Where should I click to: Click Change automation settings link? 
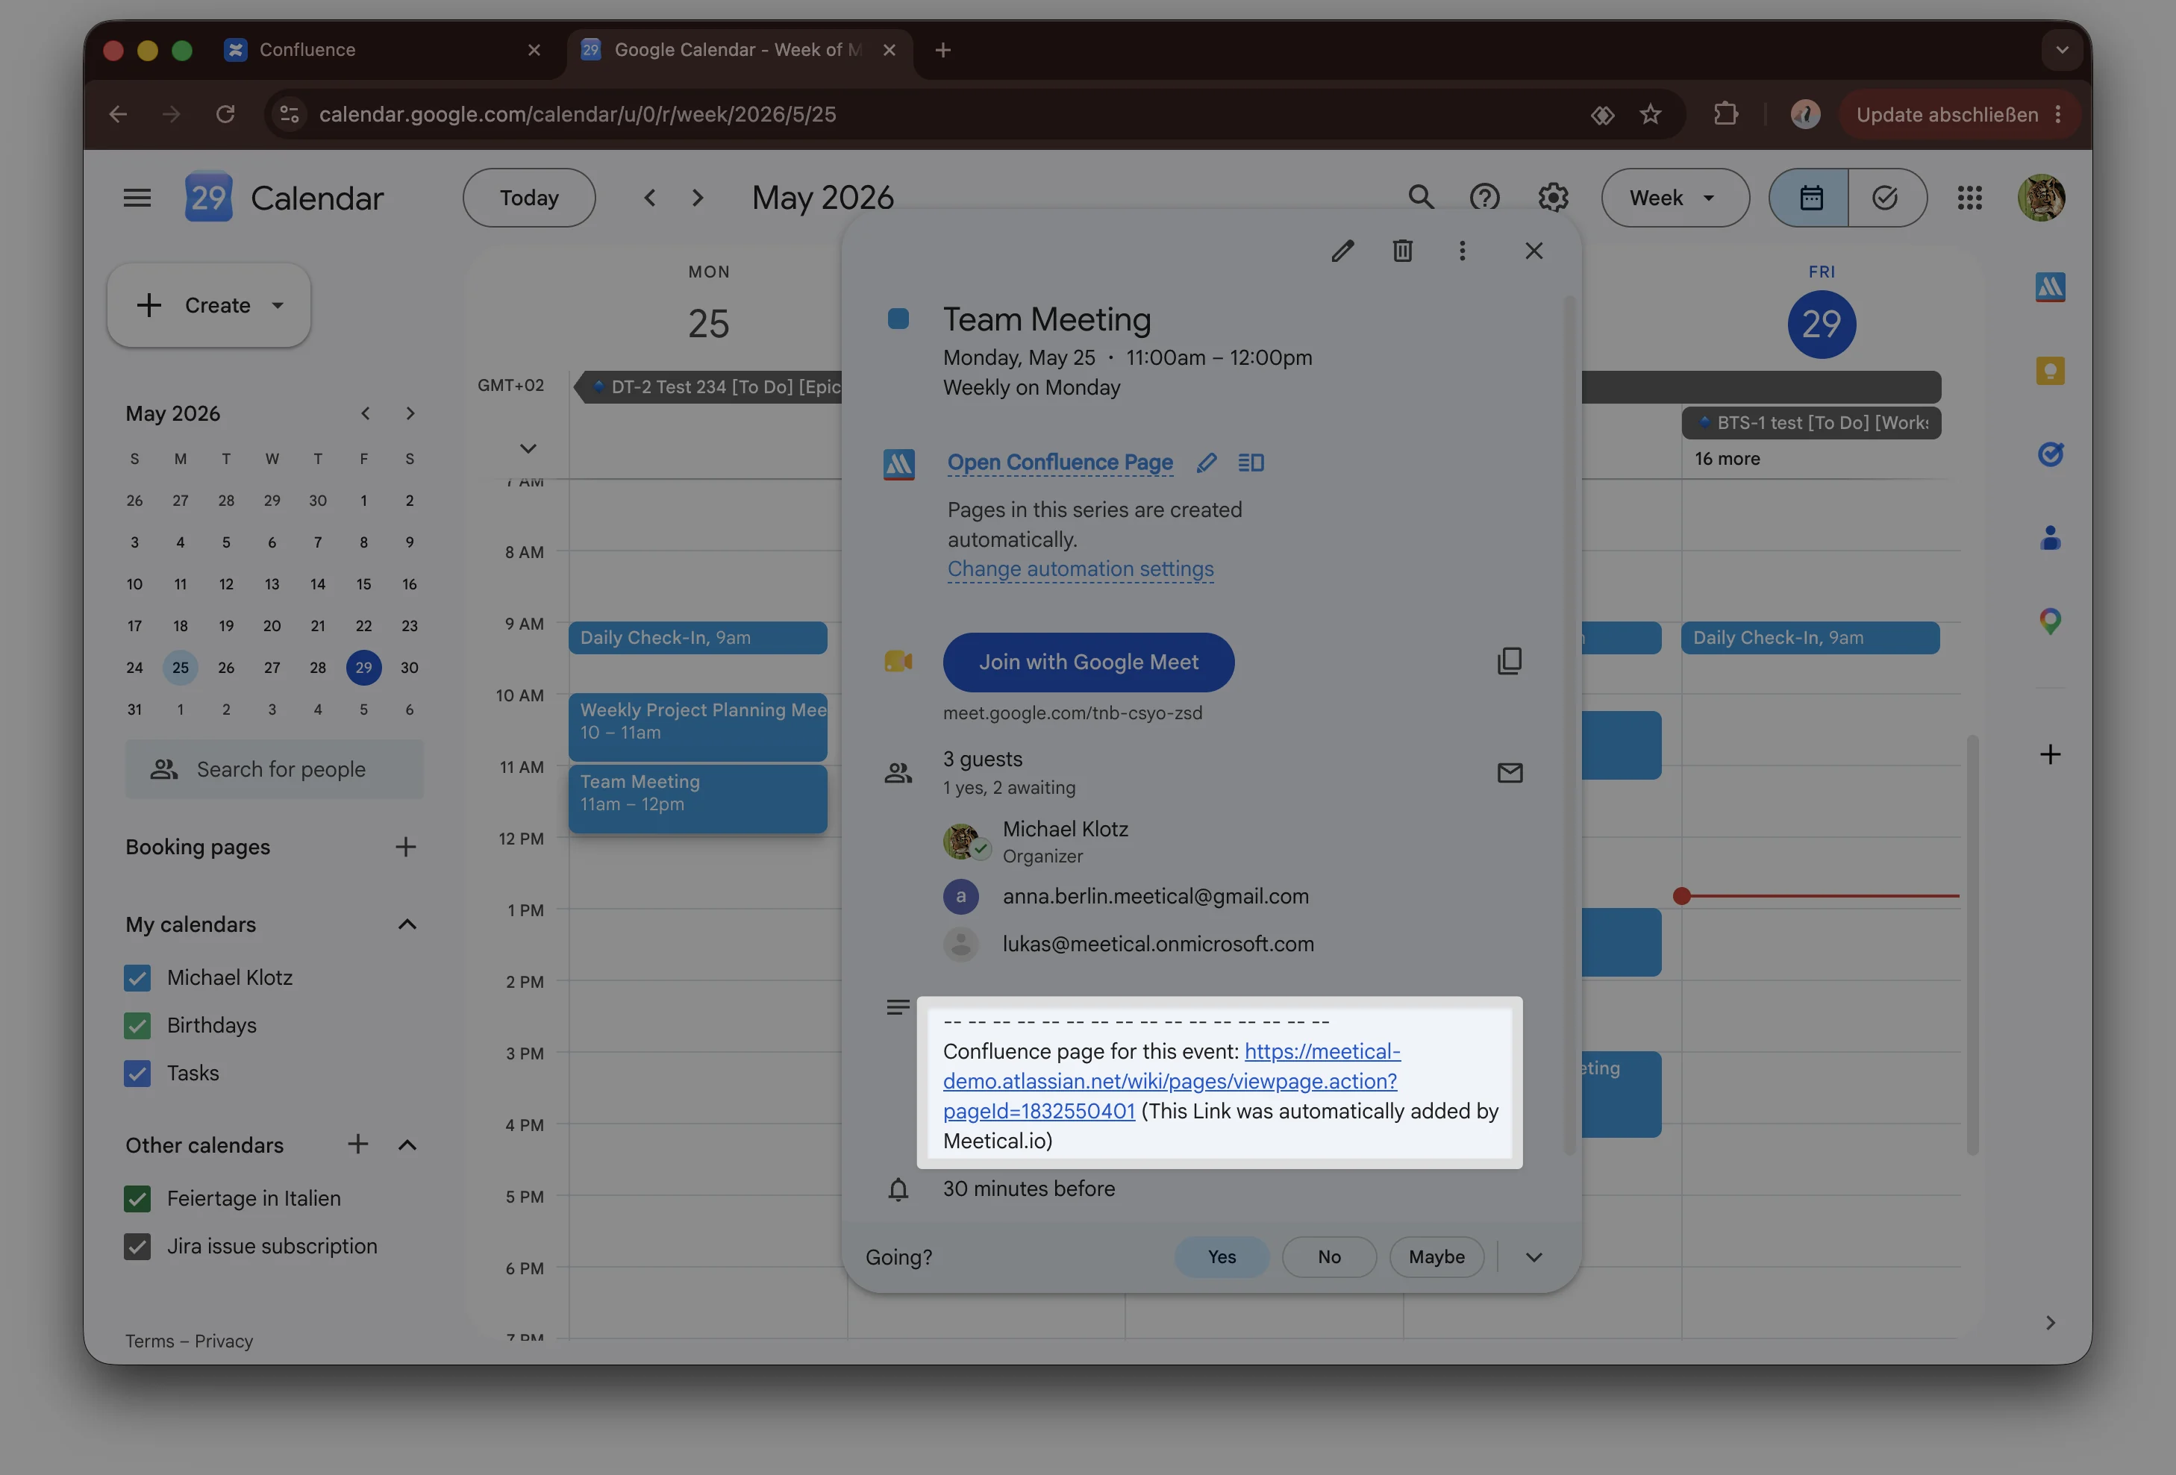pyautogui.click(x=1081, y=569)
